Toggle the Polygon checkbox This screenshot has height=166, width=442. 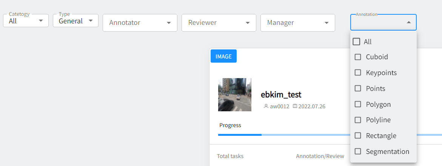click(358, 104)
